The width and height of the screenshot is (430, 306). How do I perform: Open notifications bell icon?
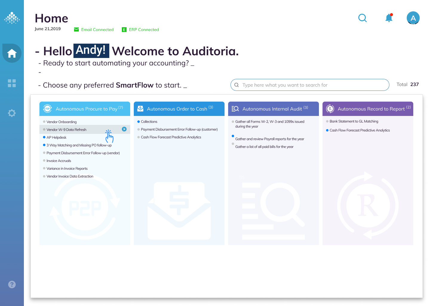click(x=389, y=18)
